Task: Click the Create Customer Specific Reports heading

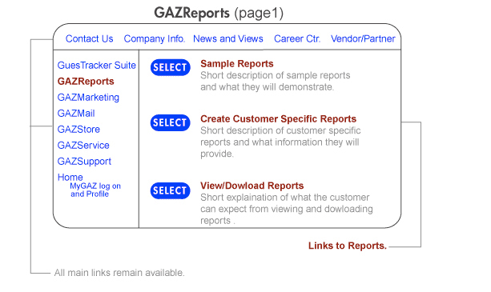Action: (279, 119)
